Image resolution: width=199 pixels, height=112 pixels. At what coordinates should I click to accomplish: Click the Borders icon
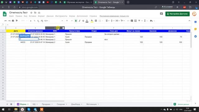tap(96, 21)
